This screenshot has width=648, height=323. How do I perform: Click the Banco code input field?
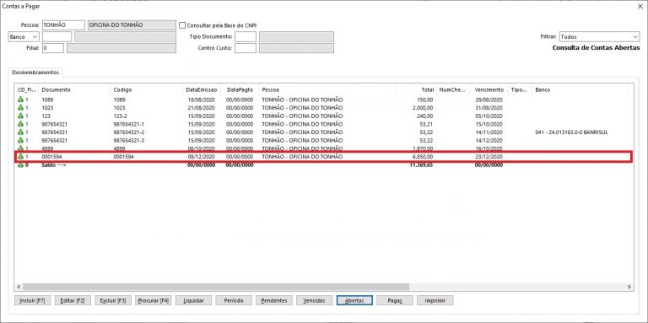click(x=57, y=37)
